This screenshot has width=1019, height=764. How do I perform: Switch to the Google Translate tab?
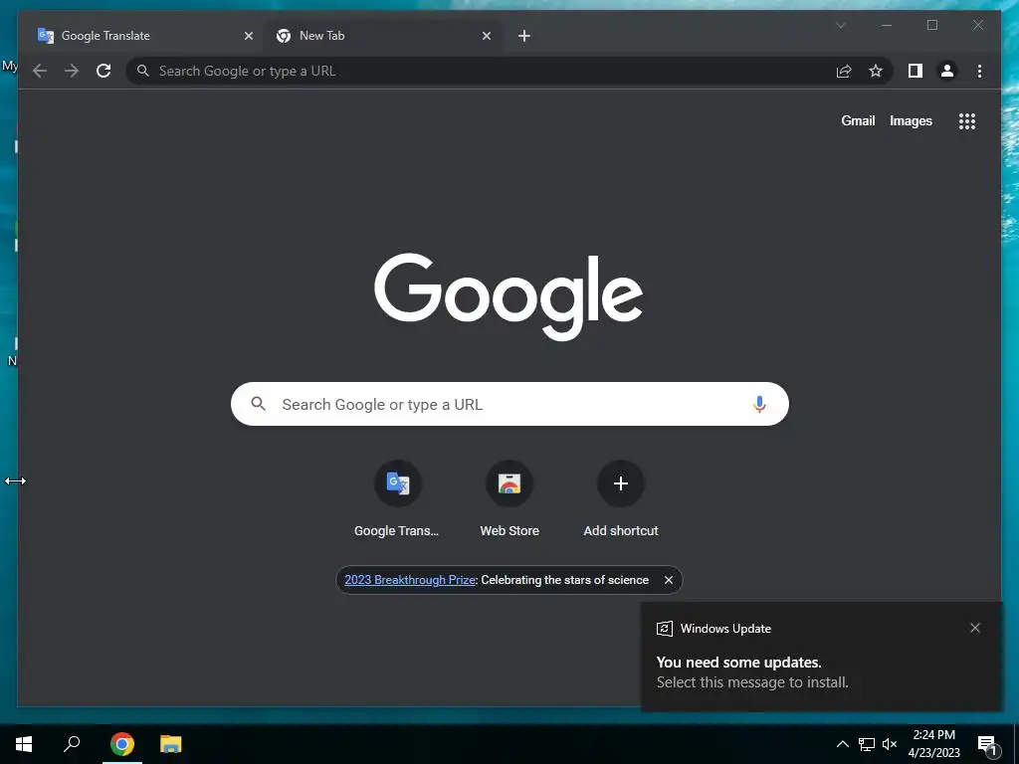pyautogui.click(x=144, y=36)
